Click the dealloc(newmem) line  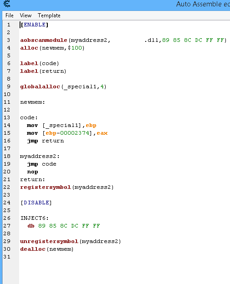click(47, 249)
